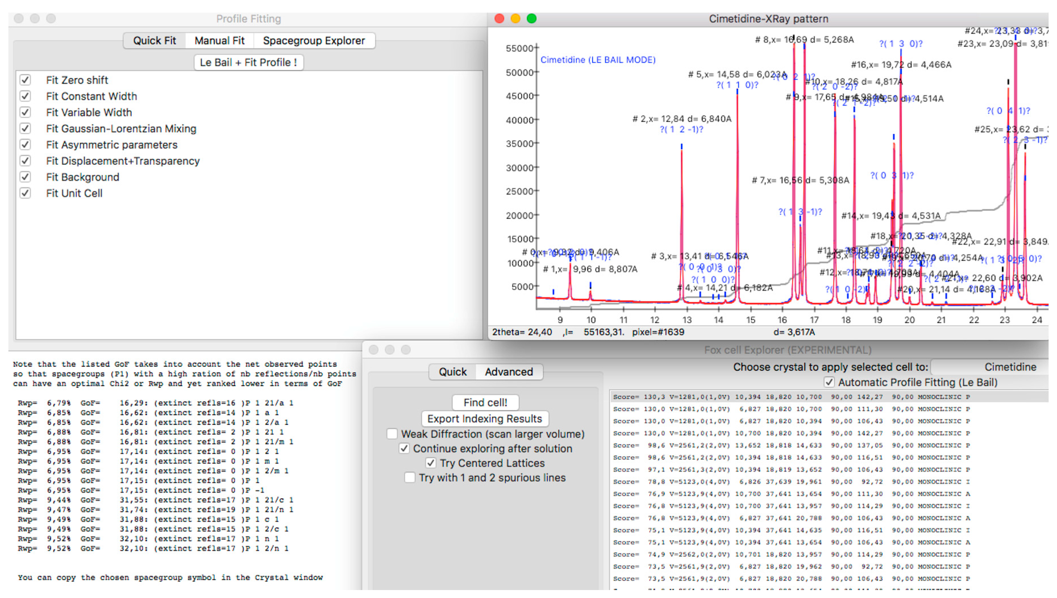Toggle Fit Displacement+Transparency checkbox
The image size is (1057, 598).
[26, 161]
